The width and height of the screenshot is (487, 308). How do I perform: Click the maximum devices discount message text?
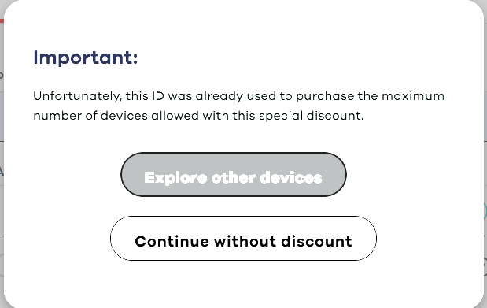pyautogui.click(x=238, y=106)
